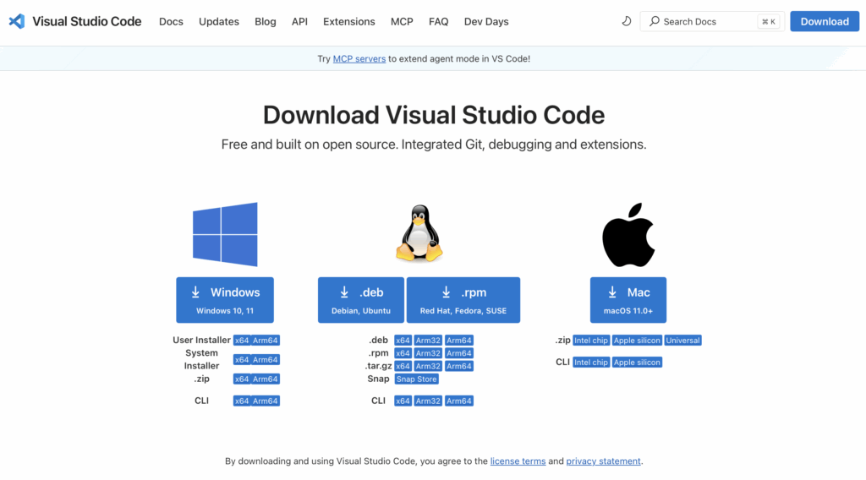Click the search magnifier icon

pos(655,21)
